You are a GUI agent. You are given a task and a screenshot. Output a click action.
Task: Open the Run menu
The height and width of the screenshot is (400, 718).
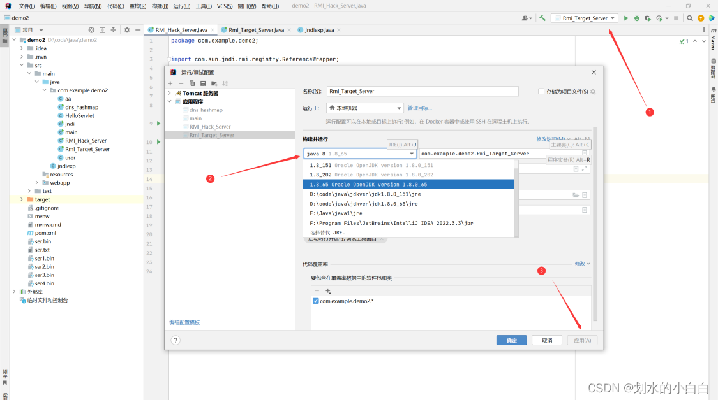tap(181, 6)
